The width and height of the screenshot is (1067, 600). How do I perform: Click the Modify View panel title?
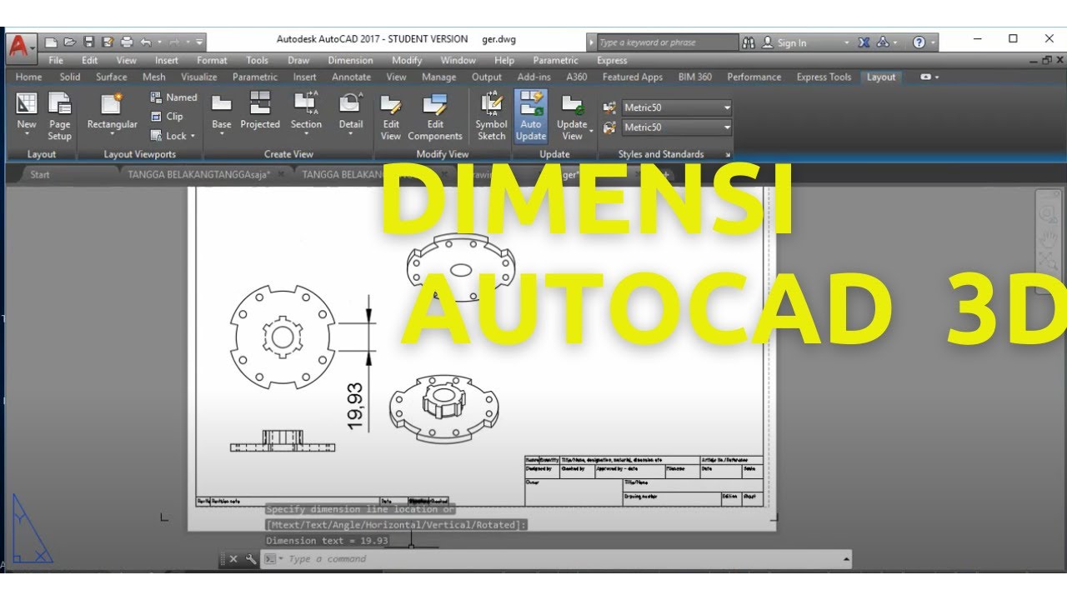[443, 154]
